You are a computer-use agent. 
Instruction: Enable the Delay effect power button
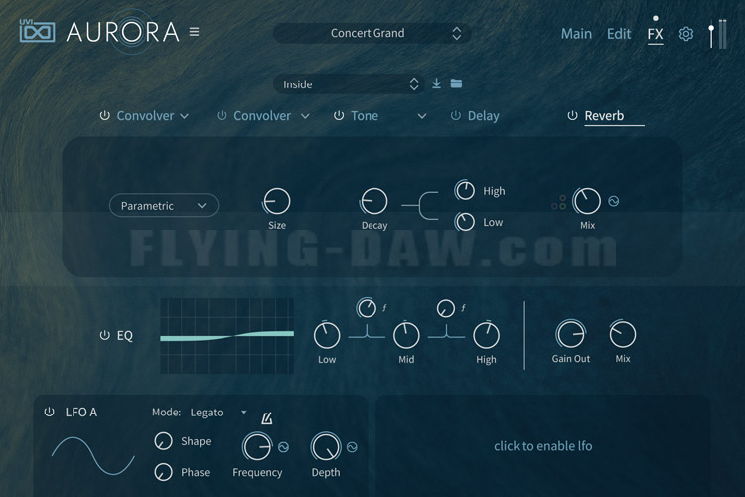(x=455, y=115)
